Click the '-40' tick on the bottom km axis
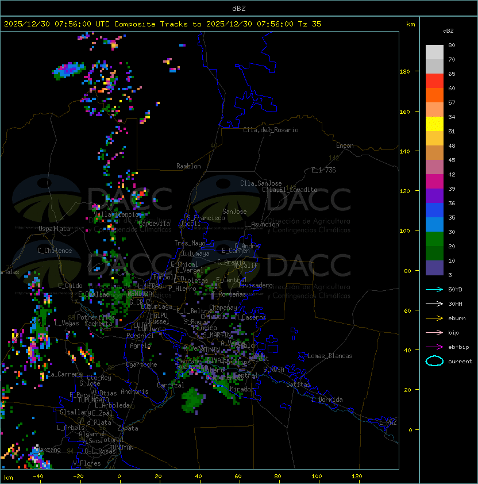Screen dimensions: 478x484 [x=38, y=477]
